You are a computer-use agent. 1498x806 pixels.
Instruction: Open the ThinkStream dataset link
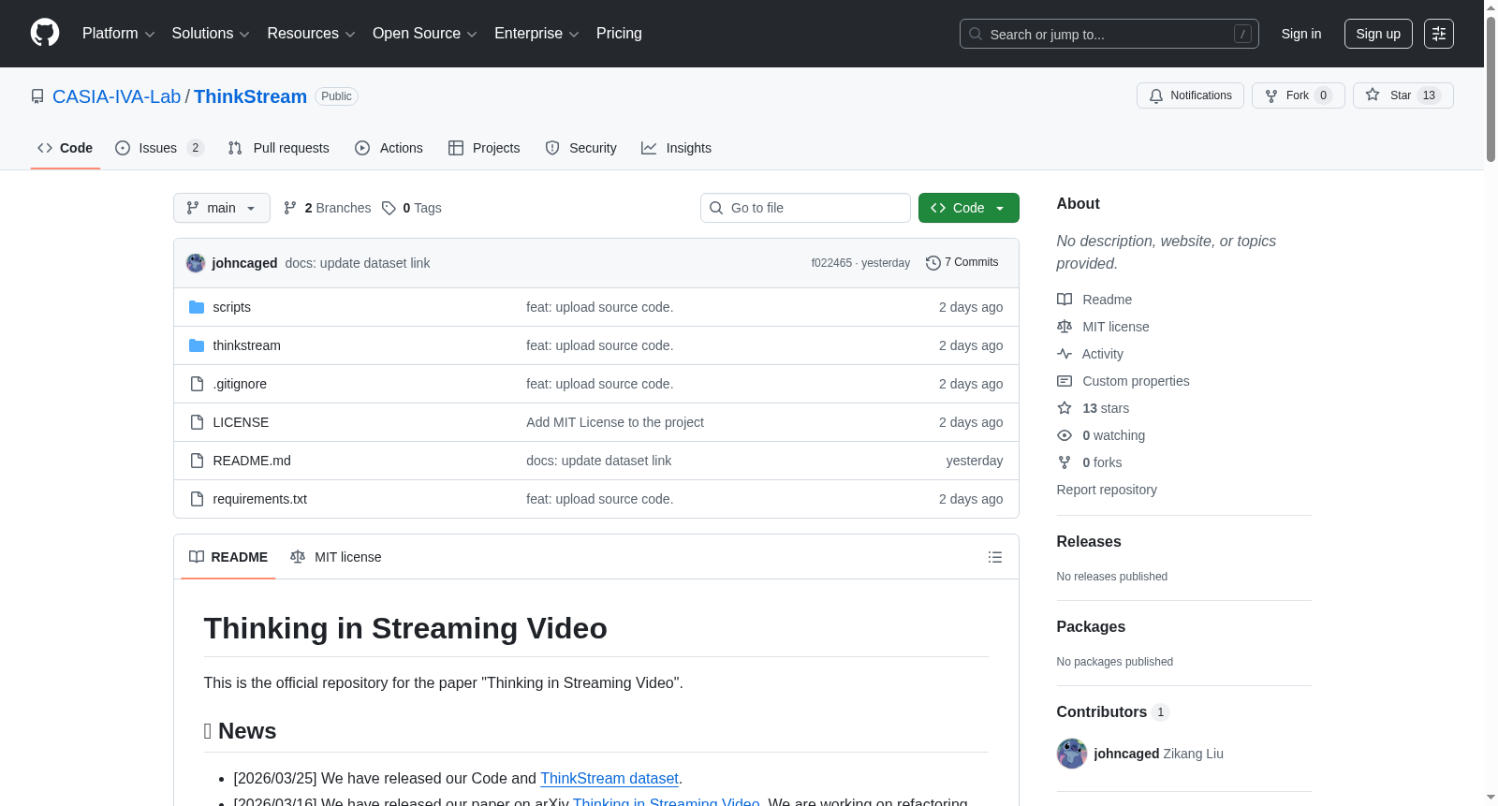coord(609,779)
